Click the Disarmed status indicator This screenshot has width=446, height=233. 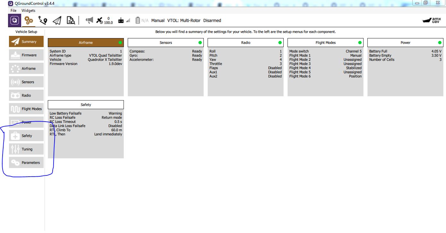point(212,20)
